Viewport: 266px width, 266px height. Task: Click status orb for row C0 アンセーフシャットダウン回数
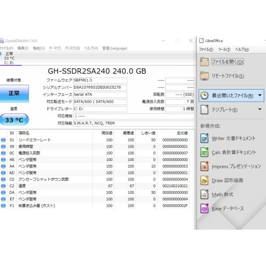[3, 180]
